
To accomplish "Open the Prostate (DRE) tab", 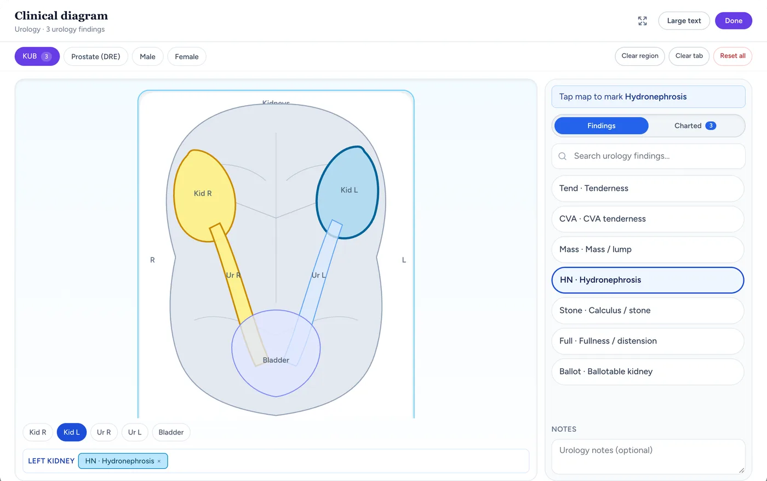I will coord(95,56).
